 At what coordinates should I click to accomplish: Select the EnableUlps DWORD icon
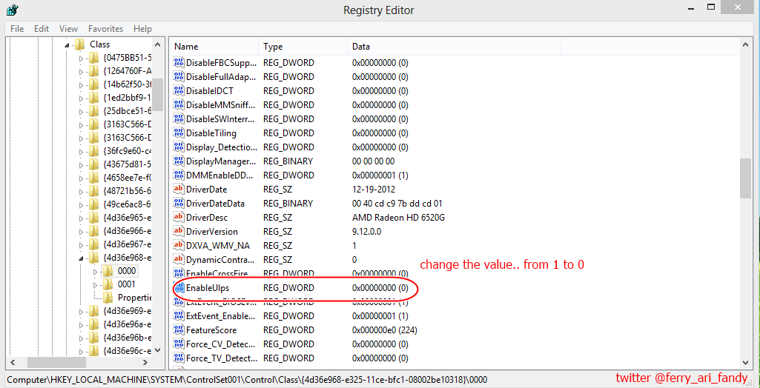180,288
